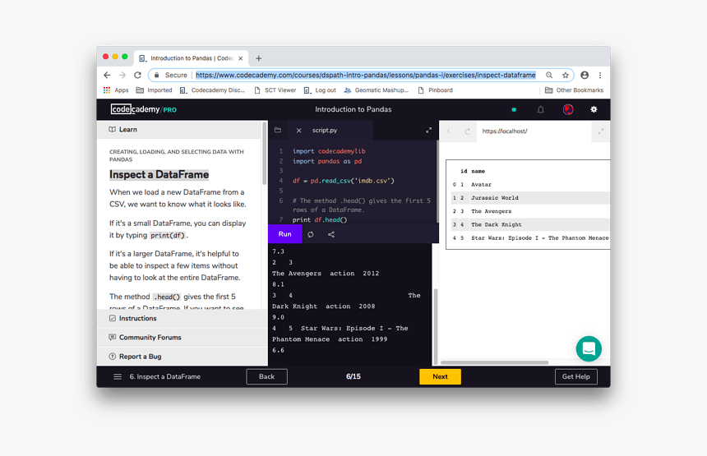The height and width of the screenshot is (456, 707).
Task: Open Report a Bug section
Action: [183, 357]
